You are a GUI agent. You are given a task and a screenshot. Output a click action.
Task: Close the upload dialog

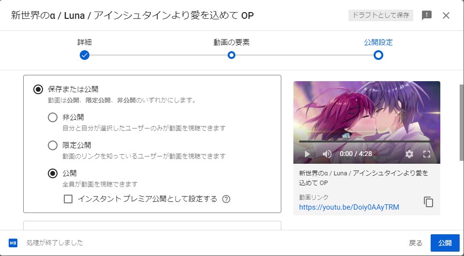446,15
